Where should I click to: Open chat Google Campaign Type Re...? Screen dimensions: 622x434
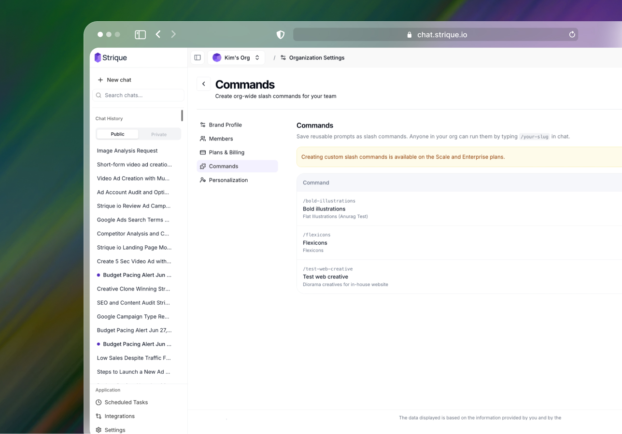(133, 317)
